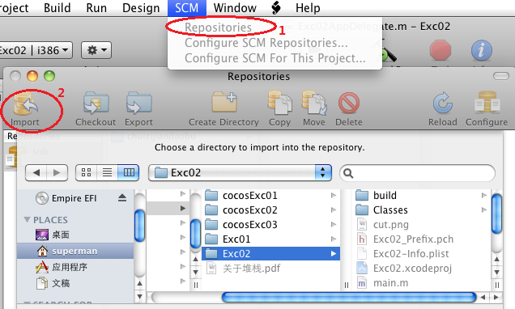
Task: Click the Exc02_Prefix.pch header icon
Action: point(362,239)
